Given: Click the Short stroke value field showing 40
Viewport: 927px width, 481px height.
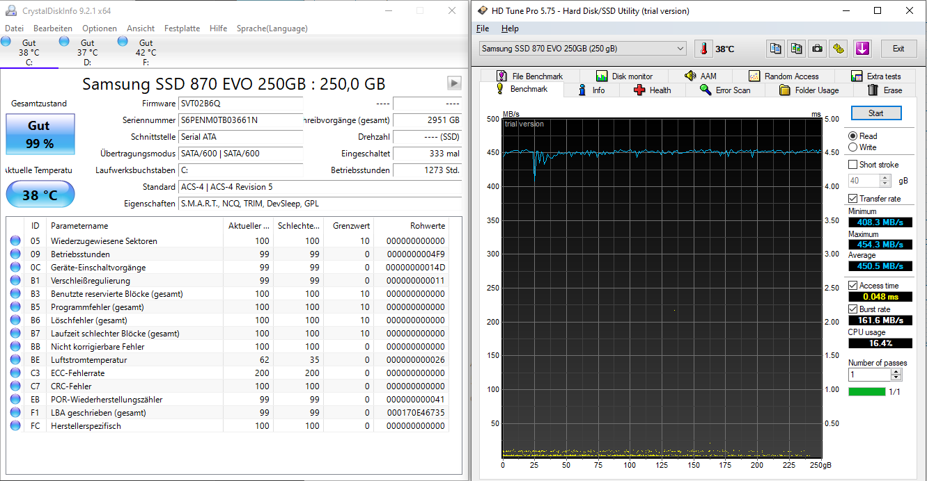Looking at the screenshot, I should click(x=864, y=181).
